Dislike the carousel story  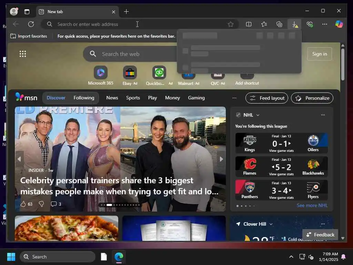click(x=41, y=204)
